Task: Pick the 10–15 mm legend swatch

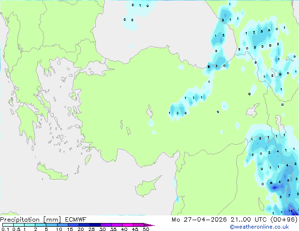Action: coord(62,225)
